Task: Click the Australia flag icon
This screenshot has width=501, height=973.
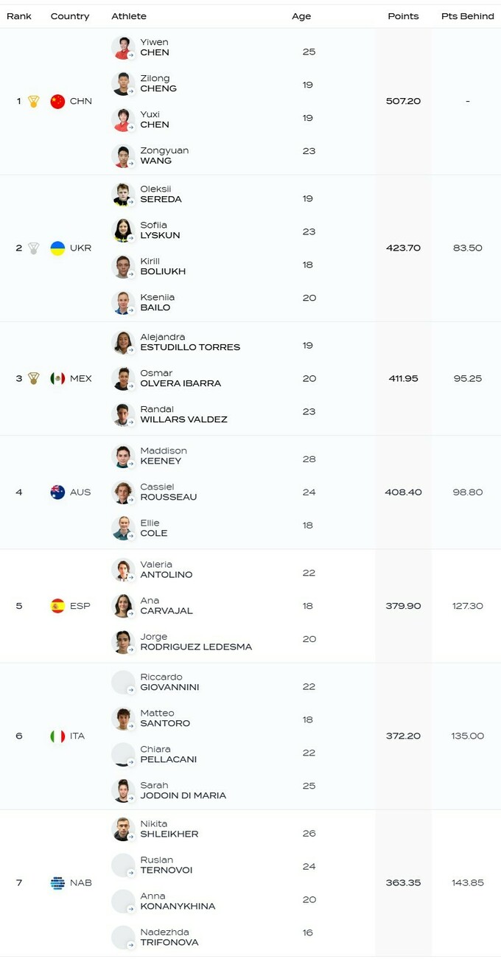Action: pyautogui.click(x=57, y=492)
